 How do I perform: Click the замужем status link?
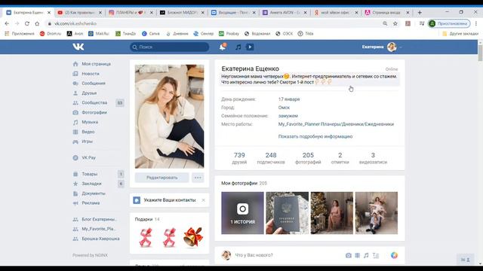point(288,116)
